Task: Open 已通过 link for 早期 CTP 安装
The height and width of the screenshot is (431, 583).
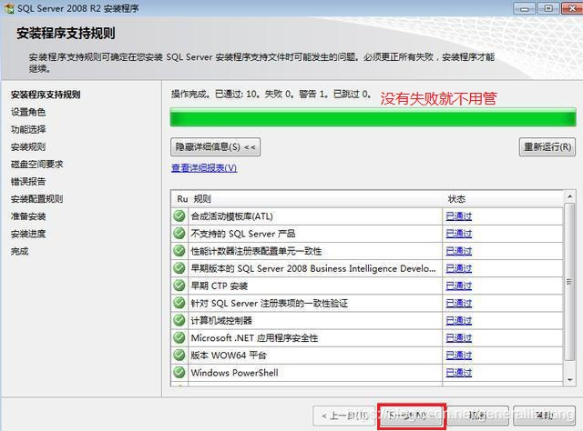Action: pos(459,286)
